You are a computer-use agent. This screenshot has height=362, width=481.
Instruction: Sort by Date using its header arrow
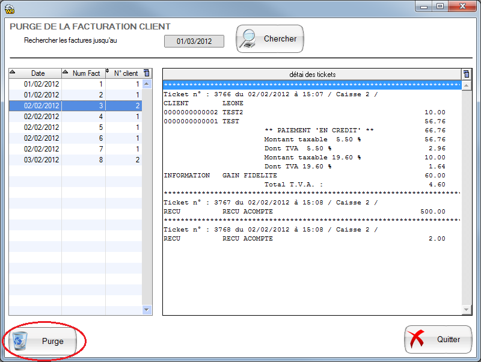click(x=13, y=73)
